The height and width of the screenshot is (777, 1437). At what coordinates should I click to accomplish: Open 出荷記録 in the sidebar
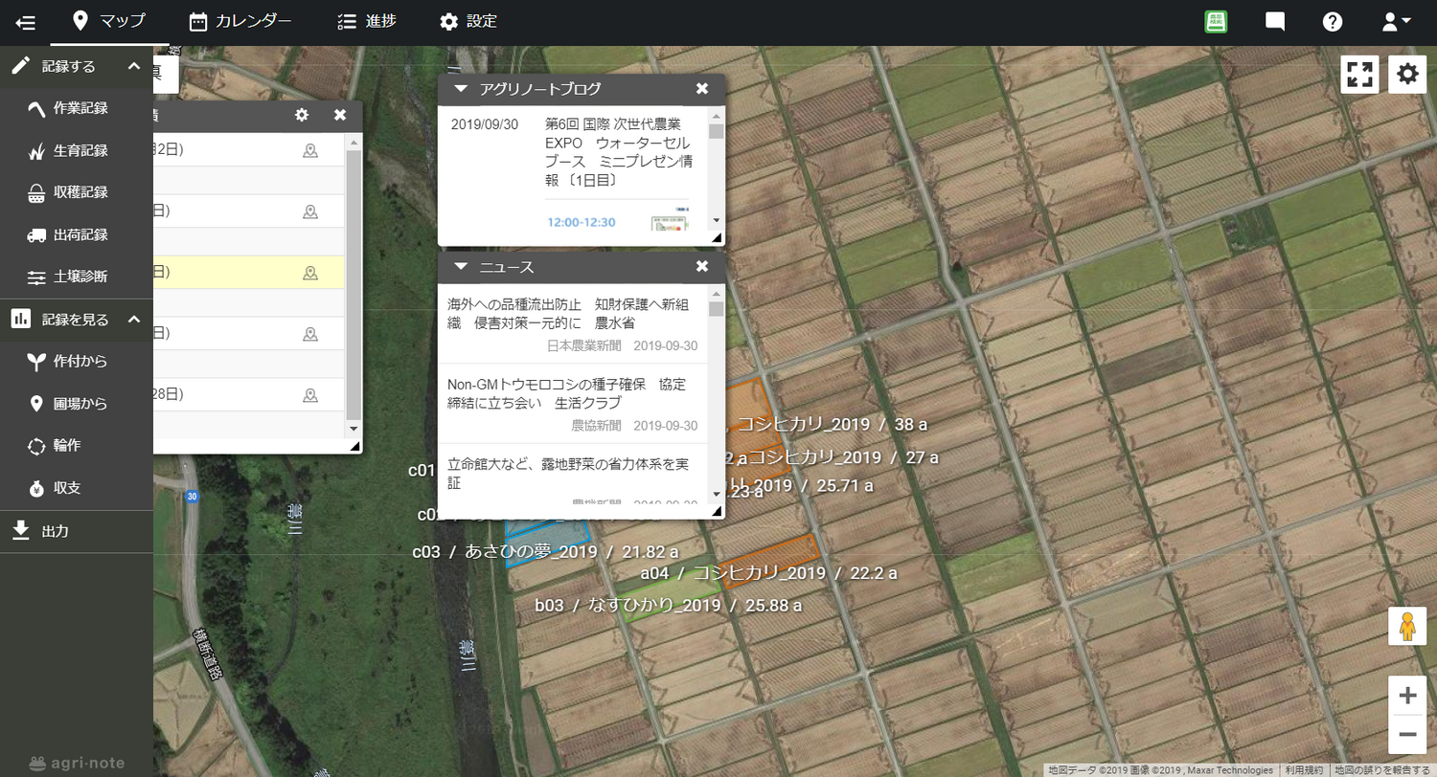[77, 234]
